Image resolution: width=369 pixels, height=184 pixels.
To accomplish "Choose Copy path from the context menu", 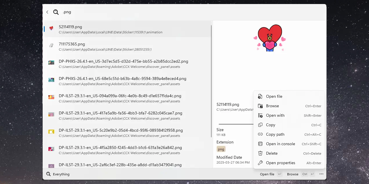I will tap(289, 134).
